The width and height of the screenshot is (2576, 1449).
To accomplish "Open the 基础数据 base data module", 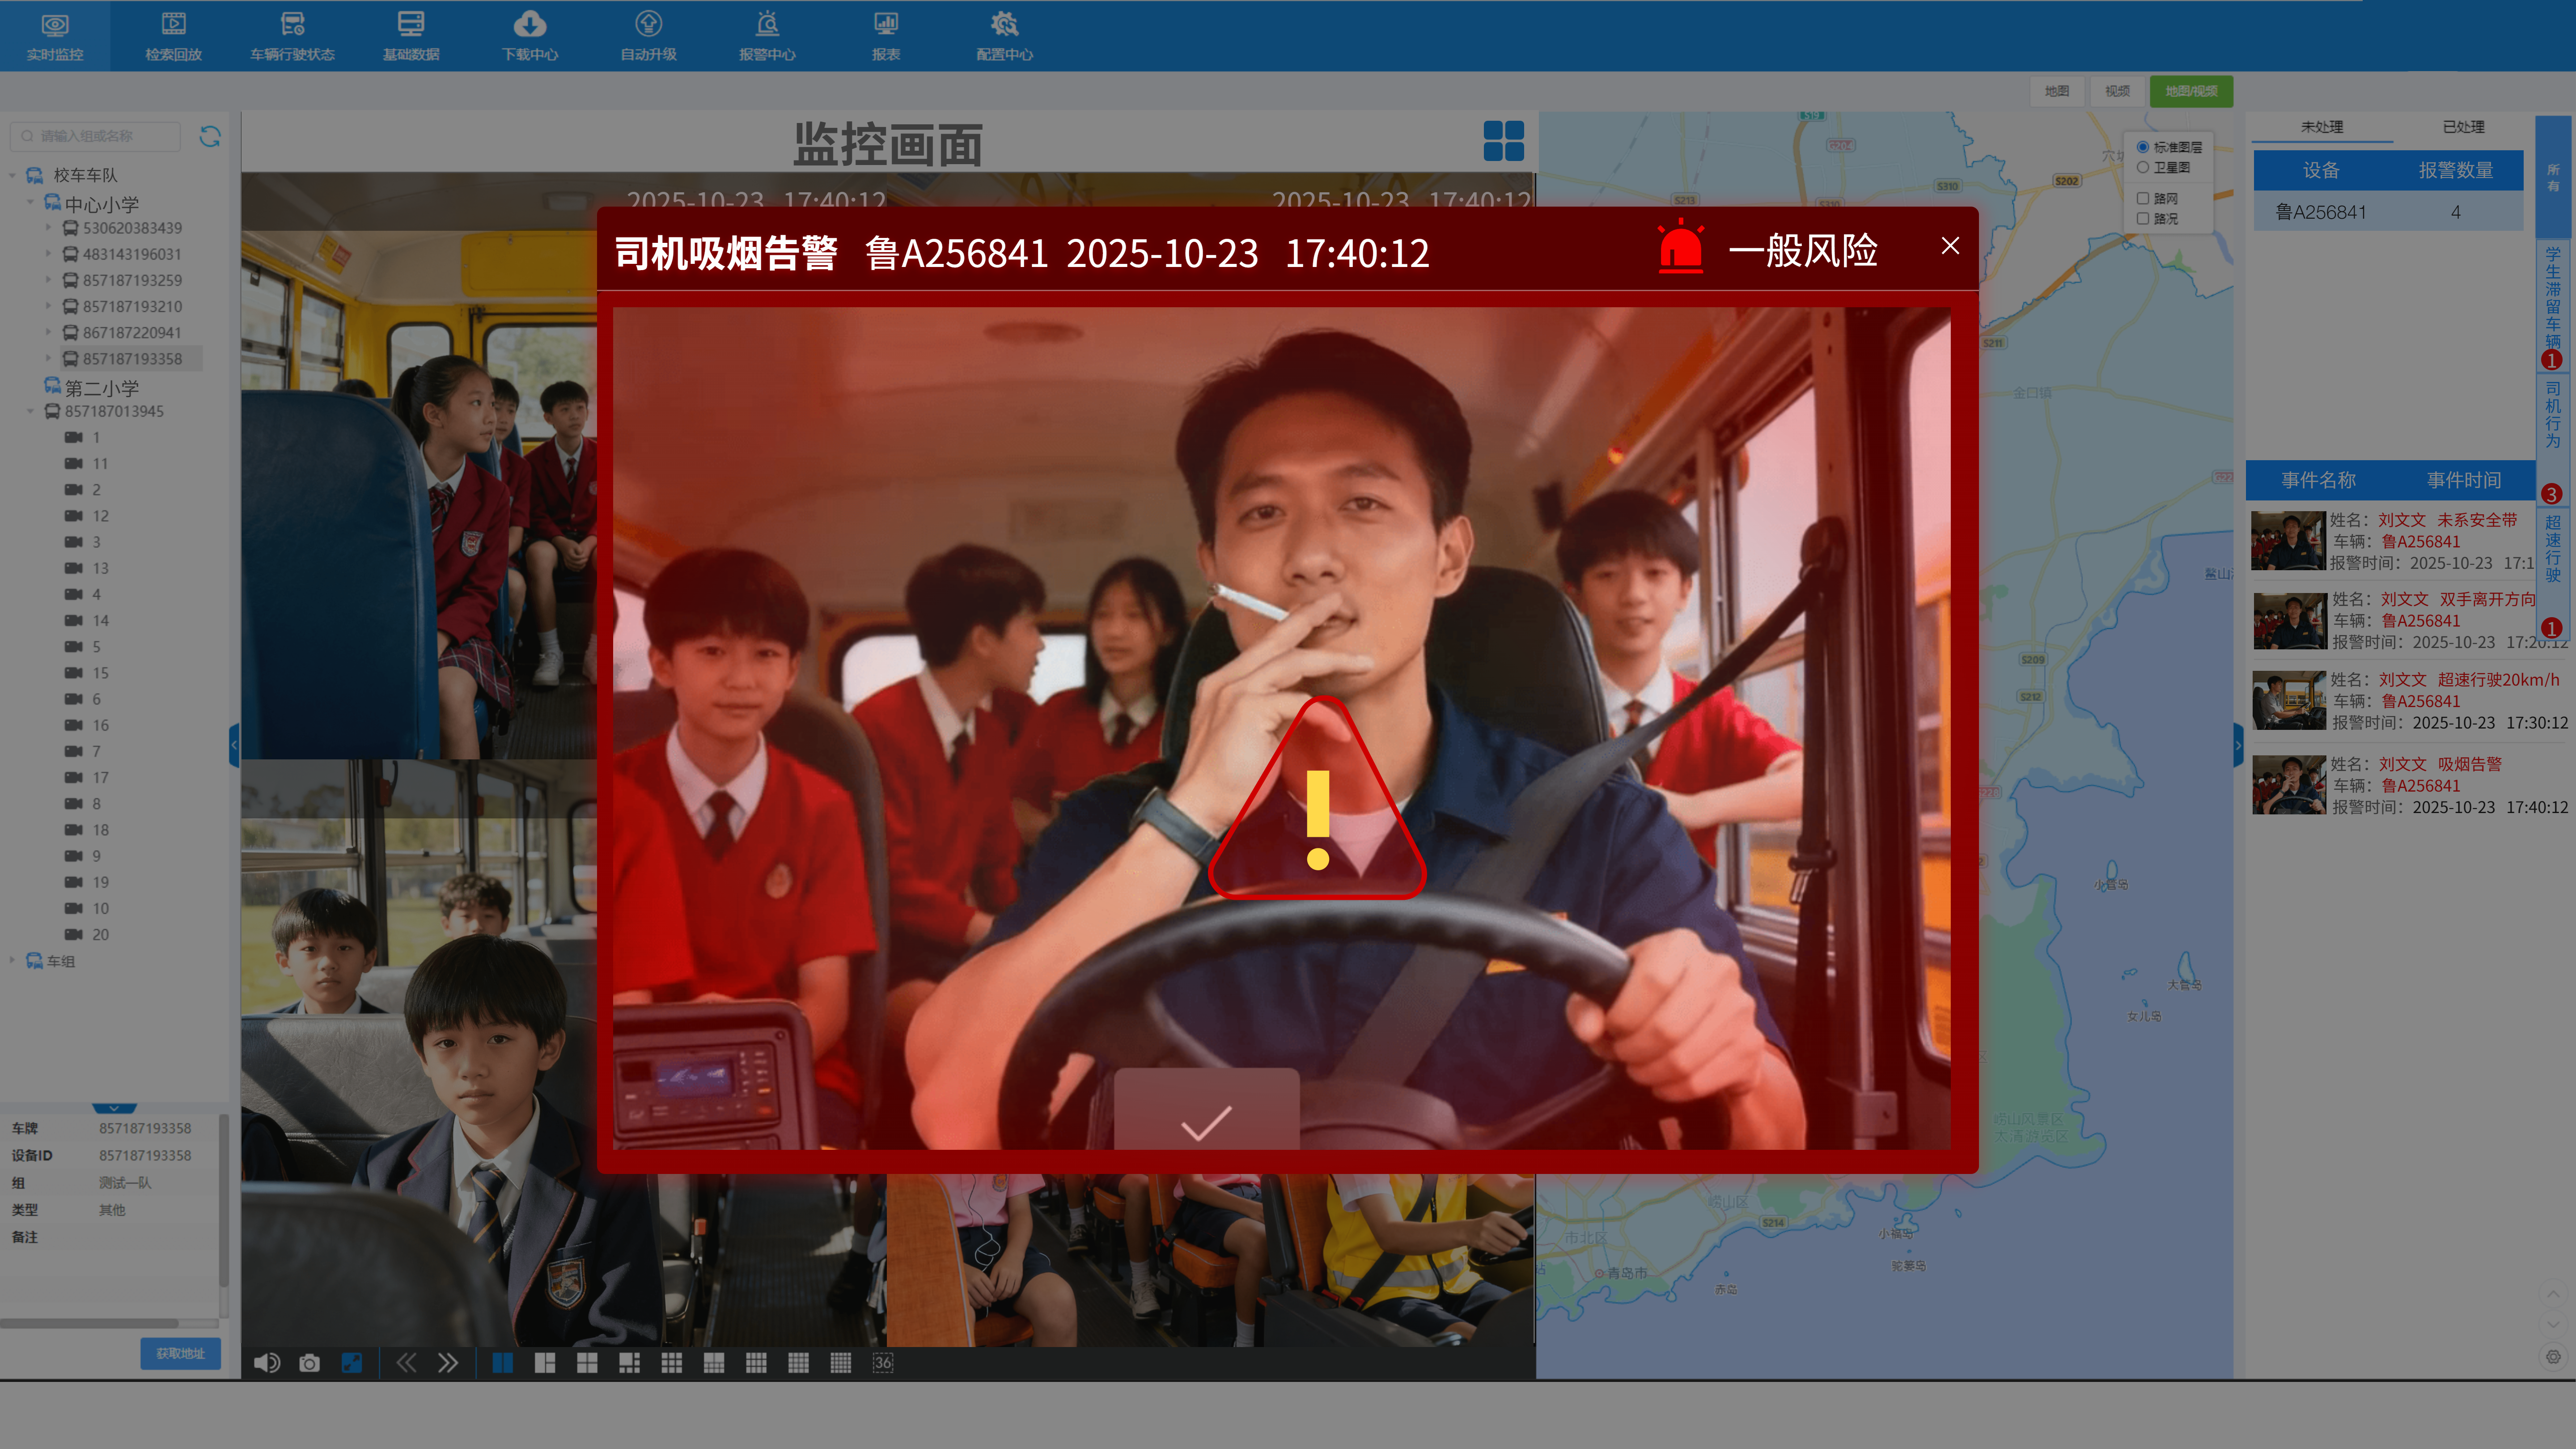I will (x=411, y=36).
